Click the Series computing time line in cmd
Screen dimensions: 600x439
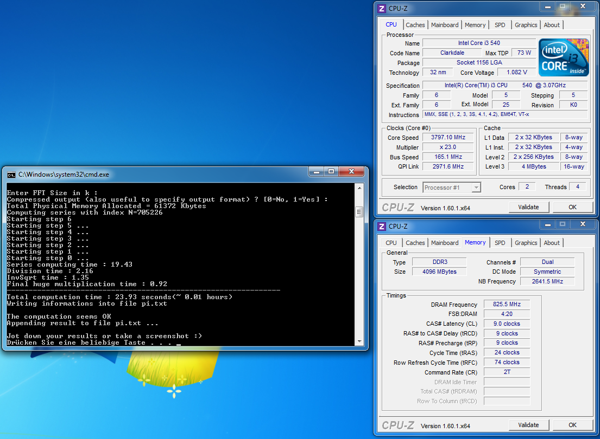(70, 264)
